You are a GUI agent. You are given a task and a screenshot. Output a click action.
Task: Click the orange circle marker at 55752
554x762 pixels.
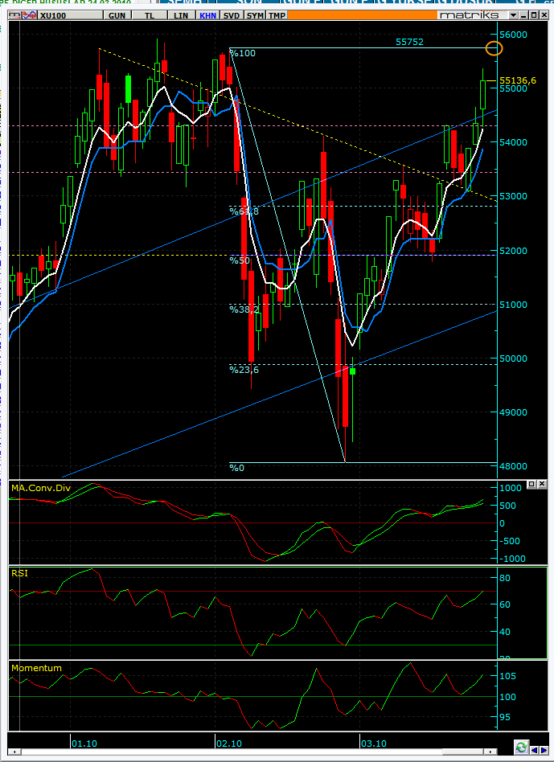pyautogui.click(x=494, y=48)
